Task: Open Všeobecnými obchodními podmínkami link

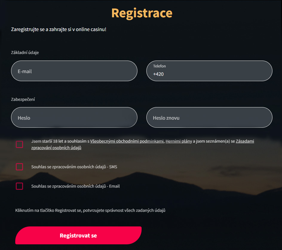Action: [x=127, y=141]
